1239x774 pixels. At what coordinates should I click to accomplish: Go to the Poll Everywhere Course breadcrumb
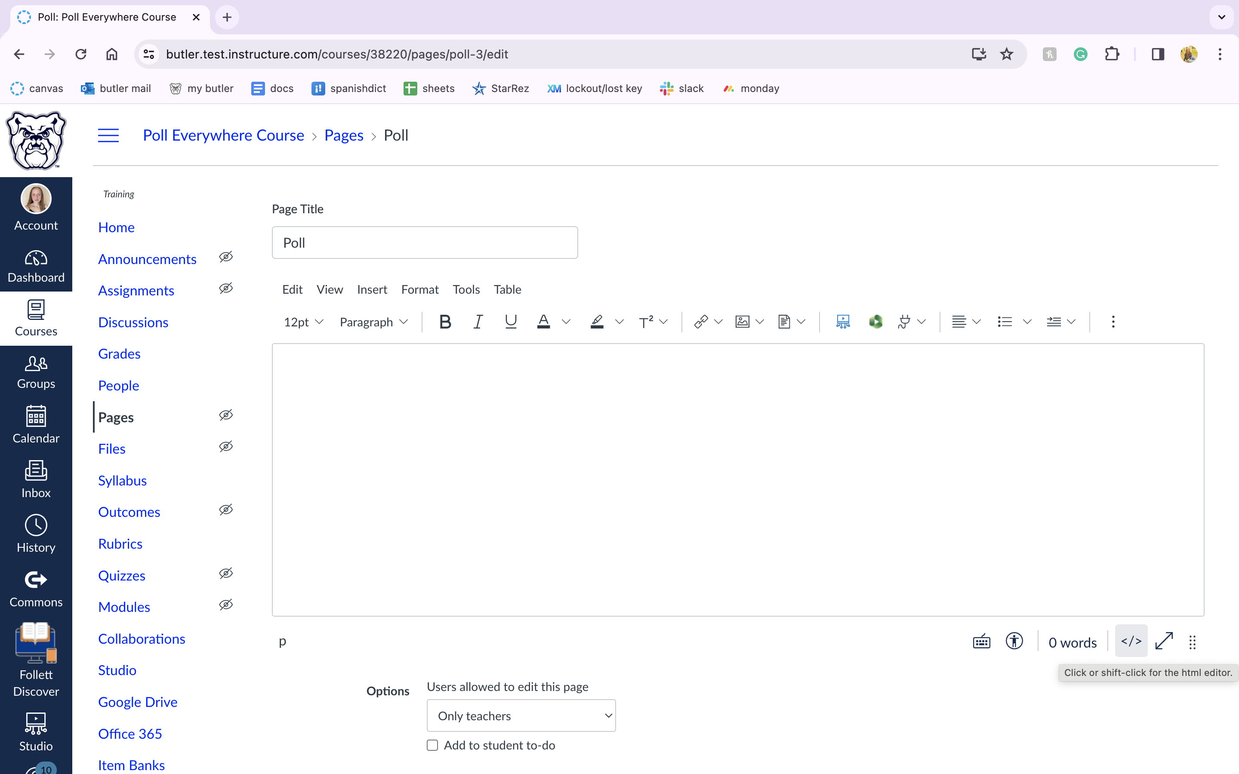click(223, 135)
